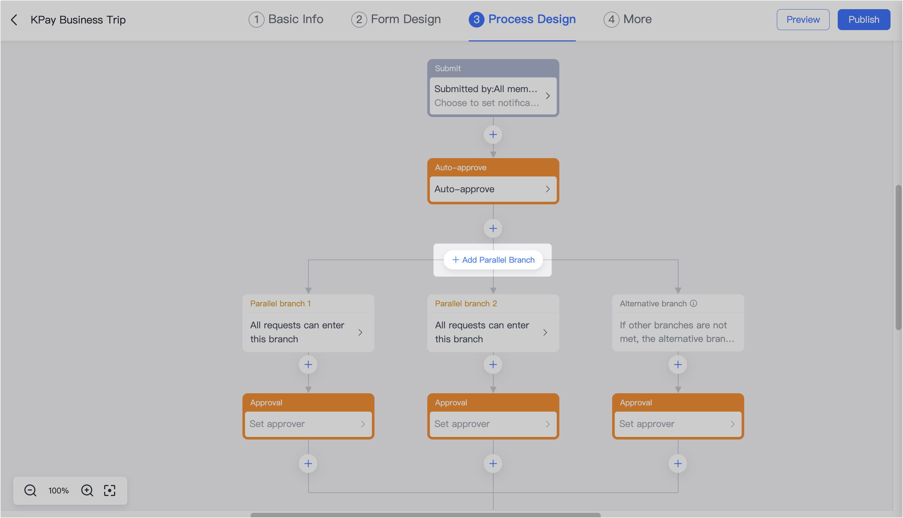
Task: Click the add icon under Parallel branch 1
Action: coord(308,364)
